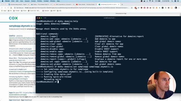Click the iTerm2 window title bar text

pos(109,18)
